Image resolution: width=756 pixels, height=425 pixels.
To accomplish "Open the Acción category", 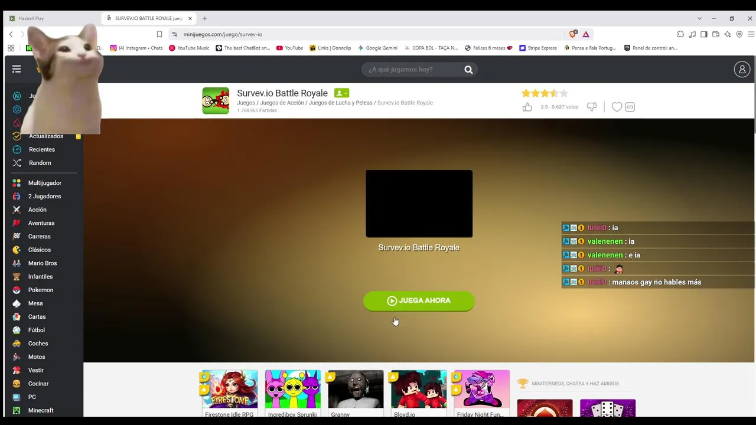I will click(37, 210).
